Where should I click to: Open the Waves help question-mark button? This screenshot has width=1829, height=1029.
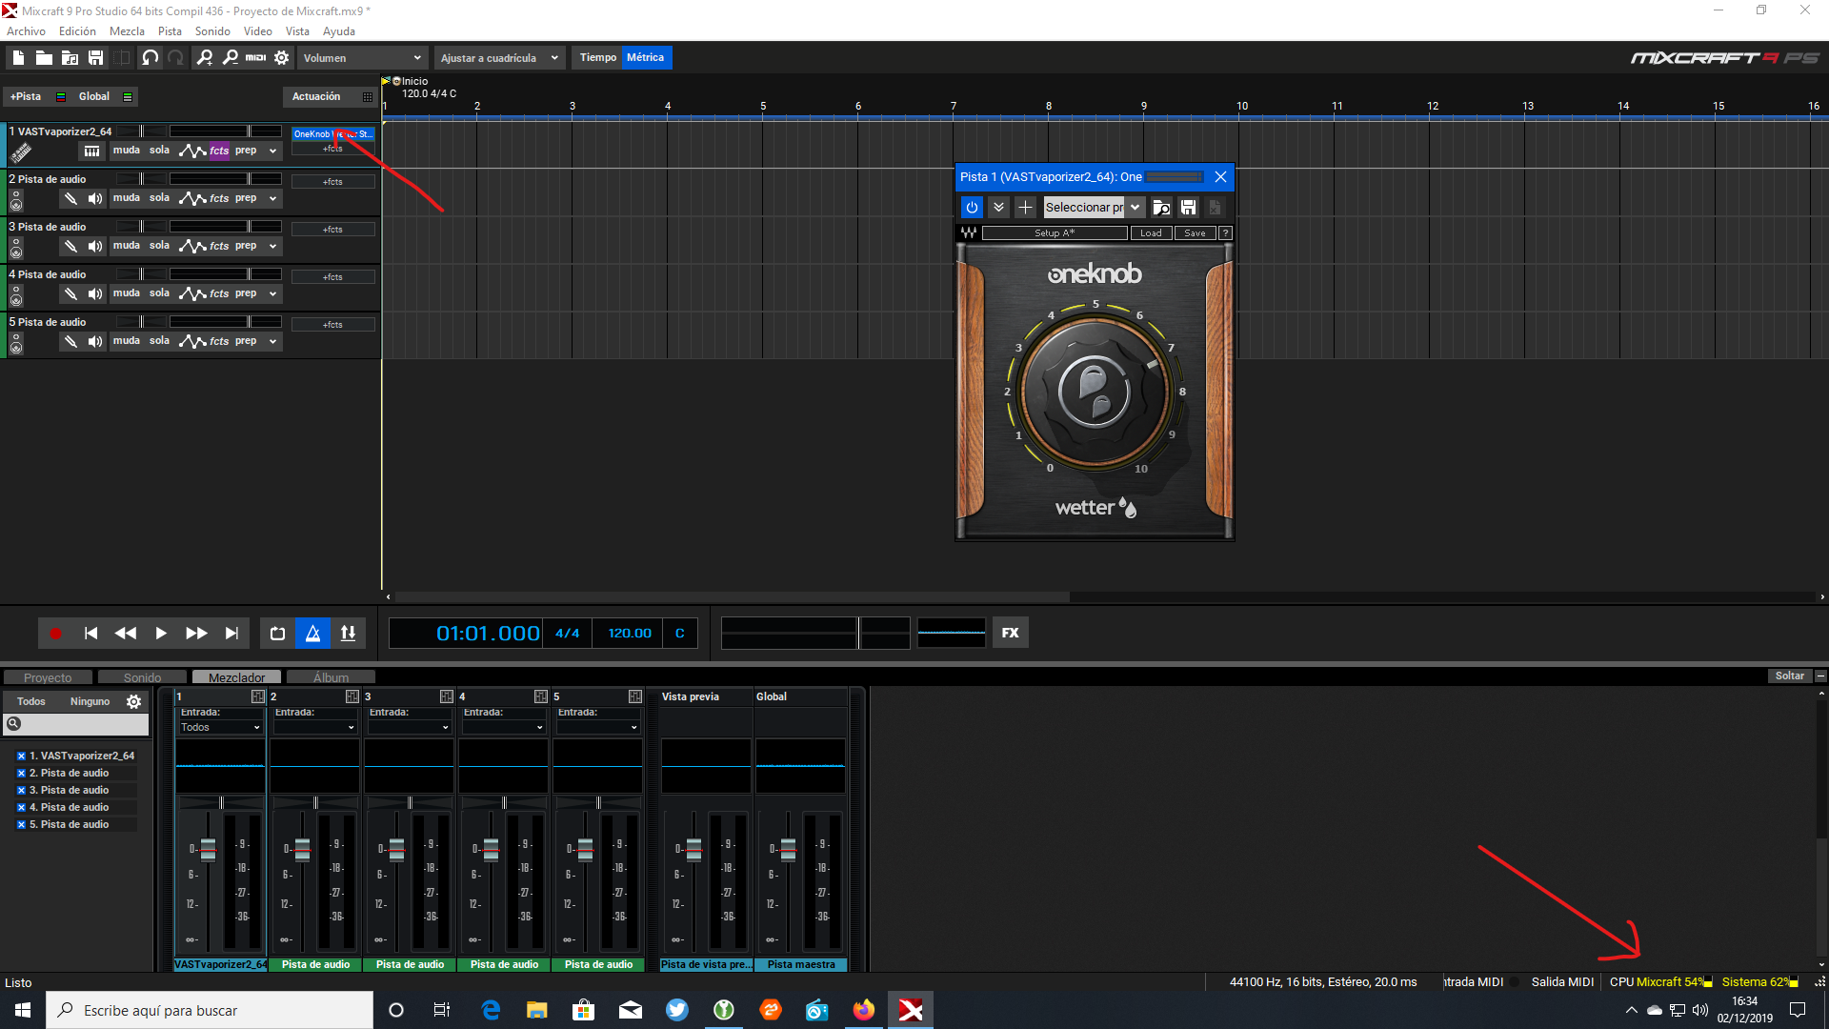coord(1226,233)
